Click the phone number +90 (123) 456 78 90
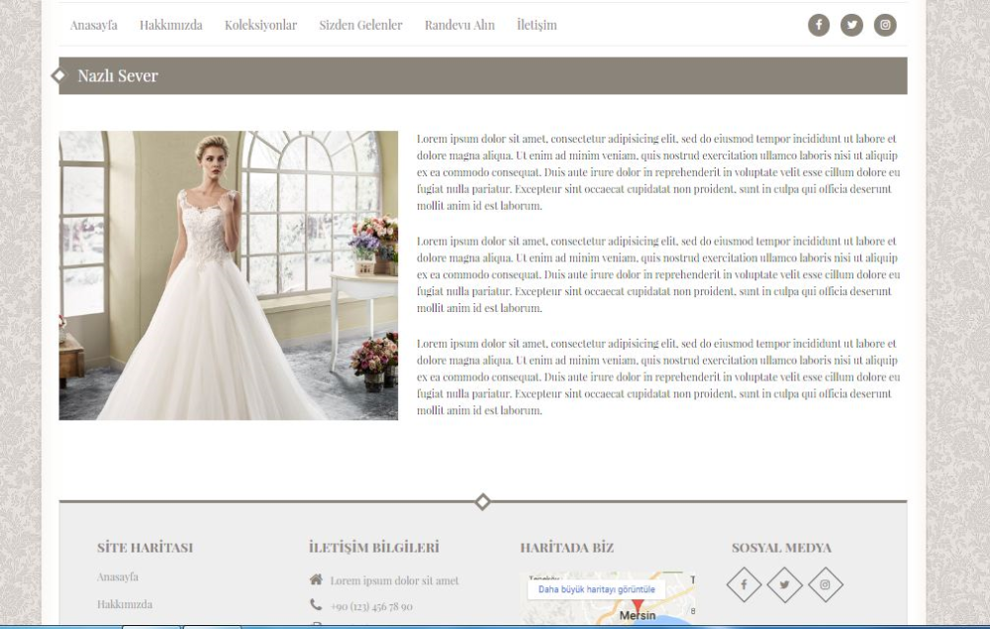This screenshot has height=629, width=990. [x=371, y=607]
